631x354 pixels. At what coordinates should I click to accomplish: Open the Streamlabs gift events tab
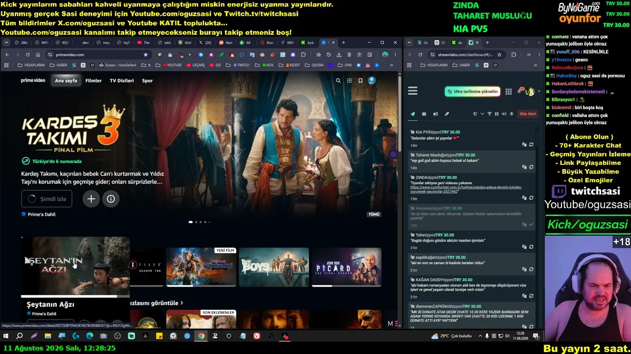coord(424,114)
